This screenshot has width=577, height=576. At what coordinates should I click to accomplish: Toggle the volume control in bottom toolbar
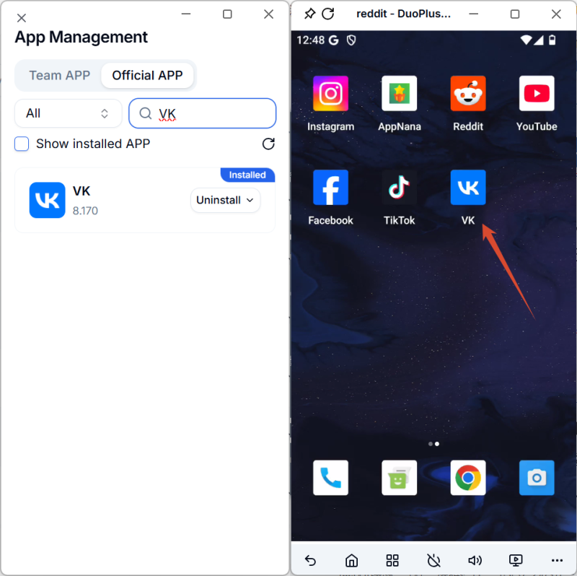(x=475, y=560)
